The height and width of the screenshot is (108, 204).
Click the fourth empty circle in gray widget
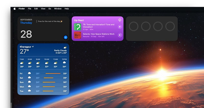[170, 26]
